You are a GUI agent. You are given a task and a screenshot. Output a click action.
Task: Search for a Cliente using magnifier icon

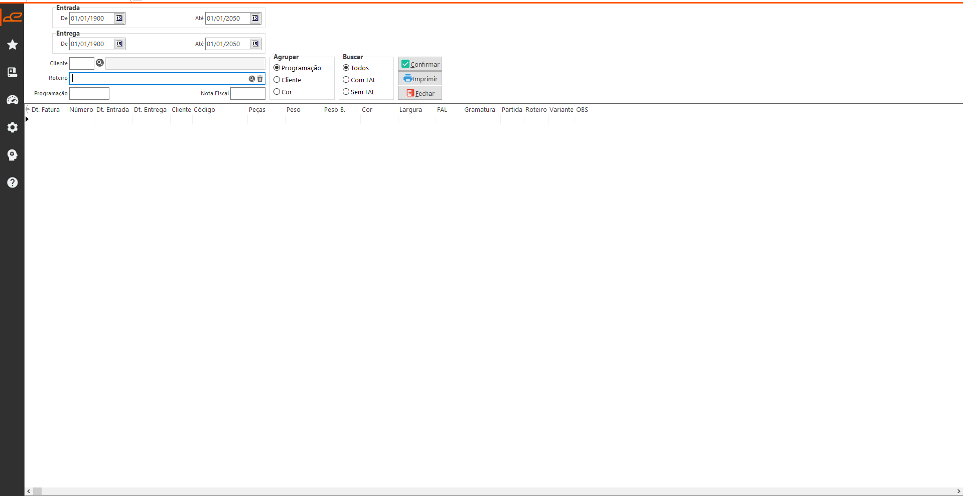(x=100, y=63)
